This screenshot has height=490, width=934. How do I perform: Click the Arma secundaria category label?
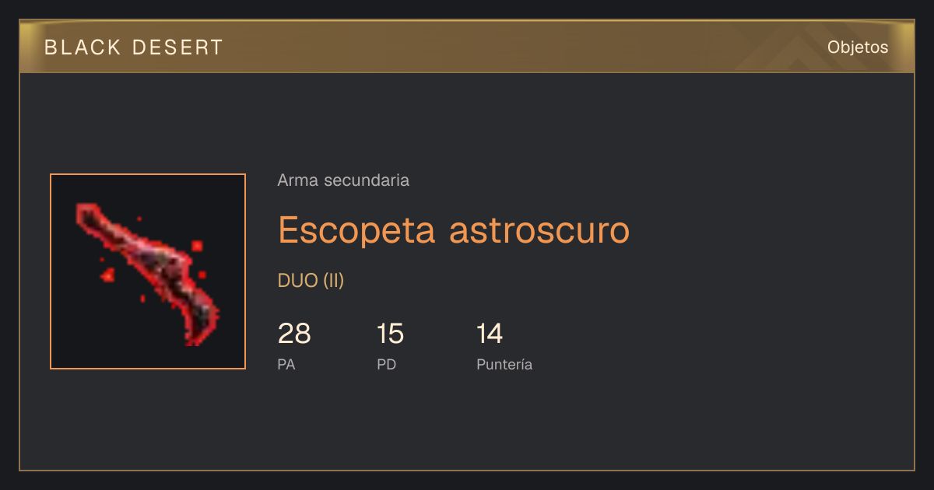point(343,180)
